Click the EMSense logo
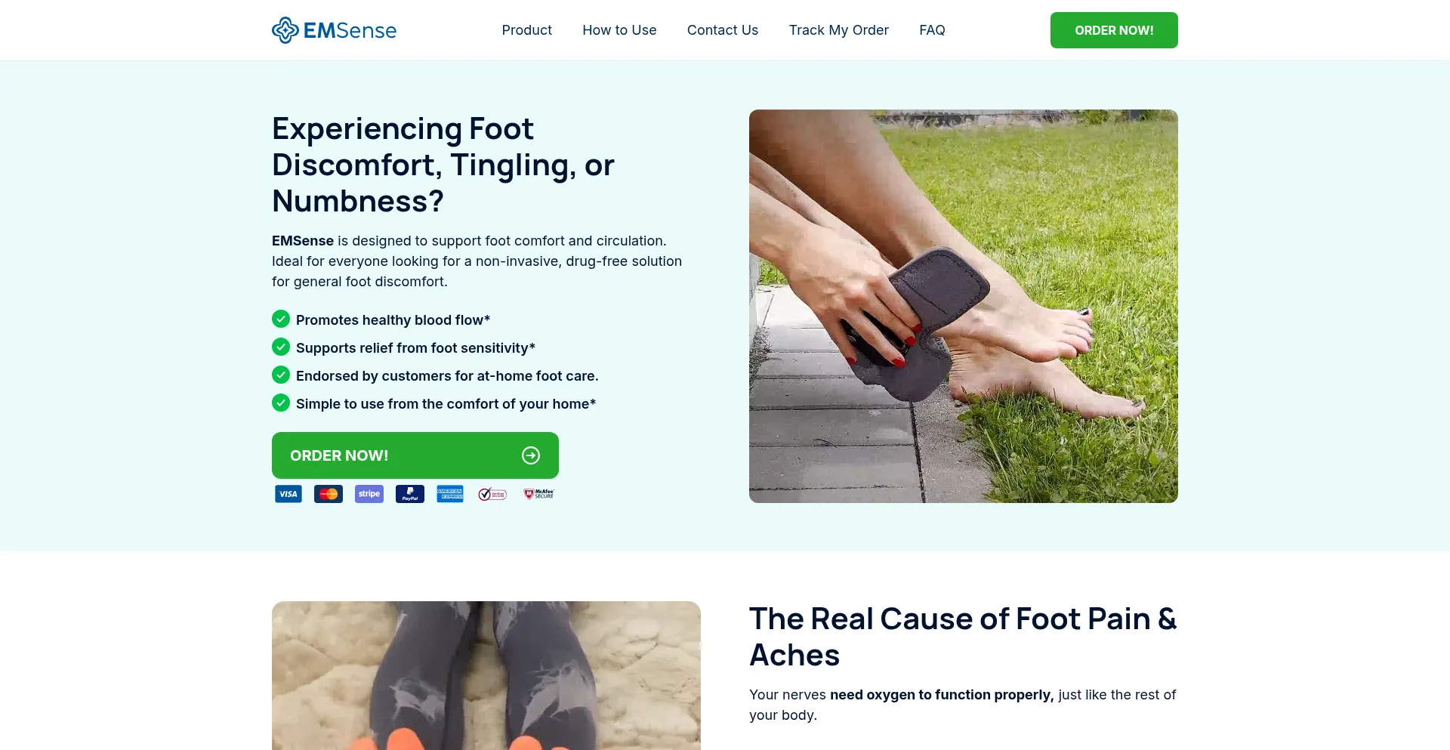This screenshot has width=1450, height=750. (x=334, y=30)
